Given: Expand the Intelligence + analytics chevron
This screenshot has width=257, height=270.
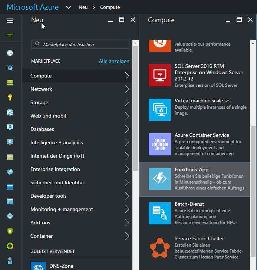Looking at the screenshot, I should [x=127, y=142].
